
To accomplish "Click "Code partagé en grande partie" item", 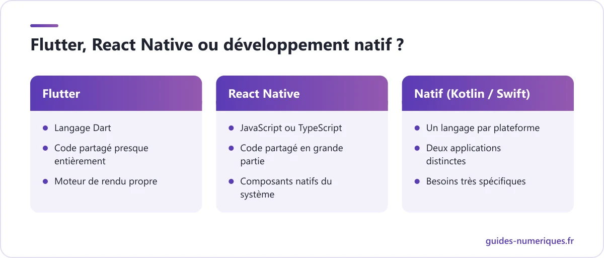I will pos(291,155).
